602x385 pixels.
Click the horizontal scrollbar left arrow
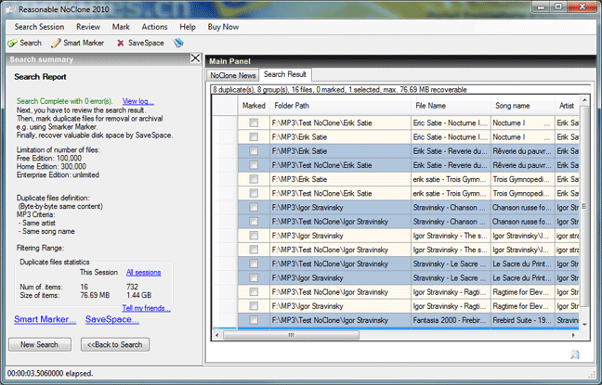coord(217,335)
